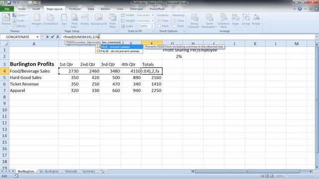Expand the formula bar with the right arrow
This screenshot has width=319, height=179.
click(x=317, y=37)
